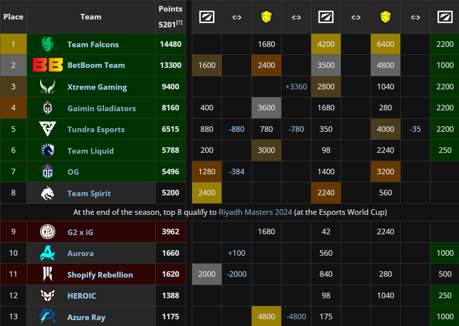
Task: Click the -2000 adjustment for Shopify Rebellion
Action: point(237,274)
